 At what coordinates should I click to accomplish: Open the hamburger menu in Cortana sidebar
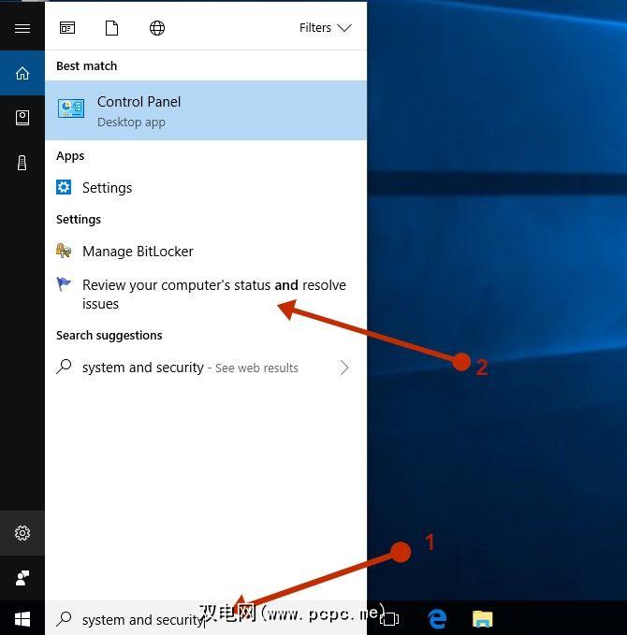pos(22,28)
